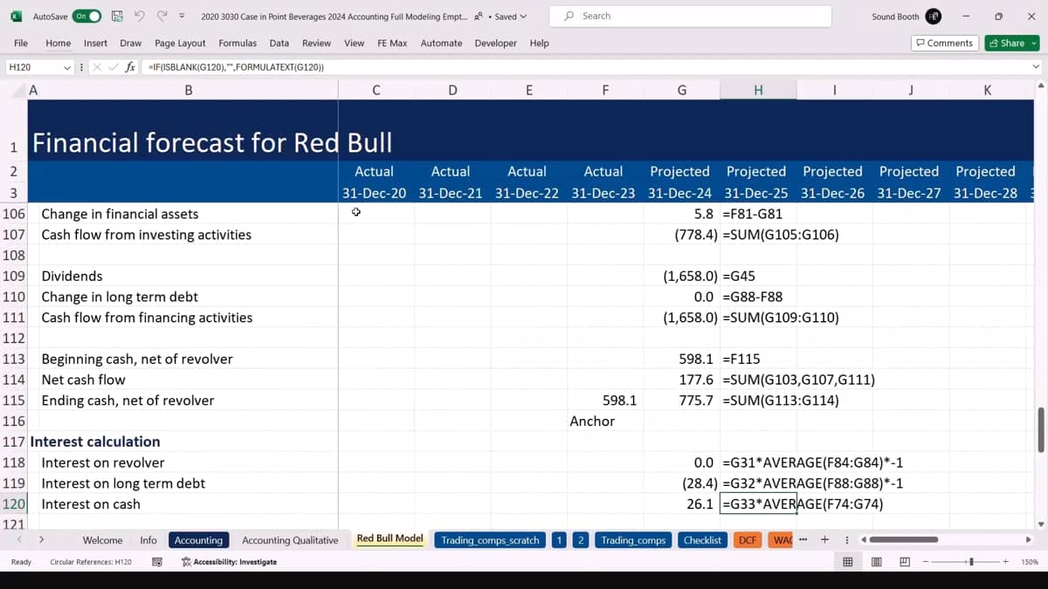Cancel the formula entry (X icon)
Viewport: 1048px width, 589px height.
point(98,67)
